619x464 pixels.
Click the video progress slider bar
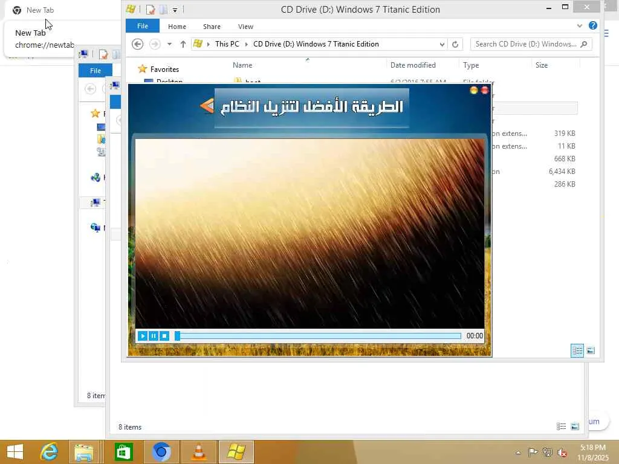pos(318,336)
